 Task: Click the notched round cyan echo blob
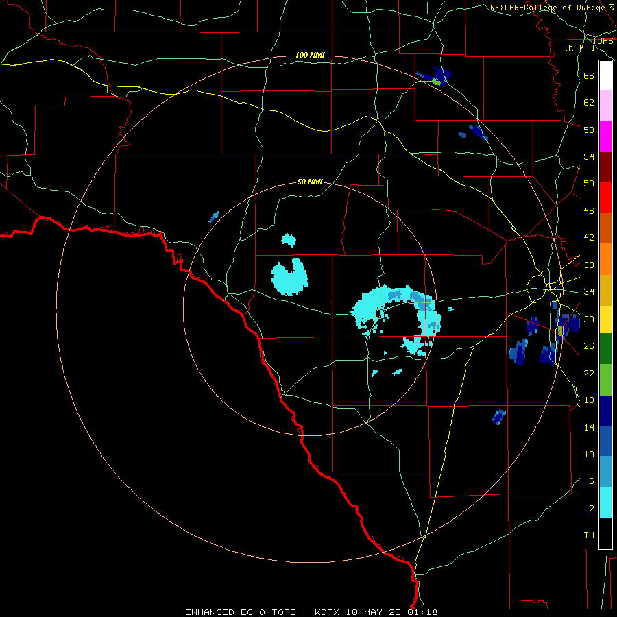point(289,277)
